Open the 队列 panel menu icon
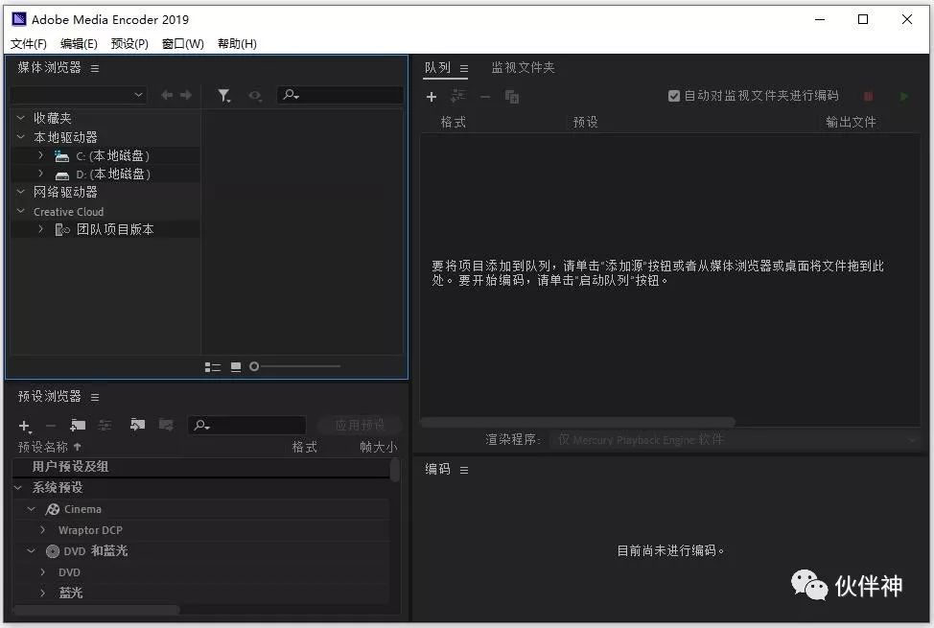This screenshot has width=934, height=628. (464, 68)
